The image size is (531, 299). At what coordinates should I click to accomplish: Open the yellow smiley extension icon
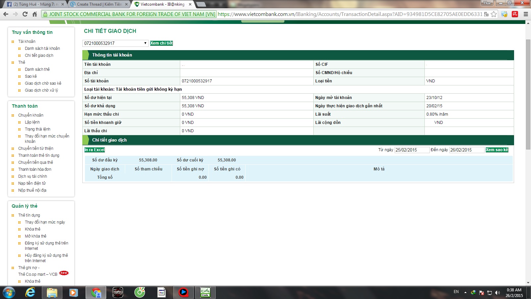(x=504, y=14)
